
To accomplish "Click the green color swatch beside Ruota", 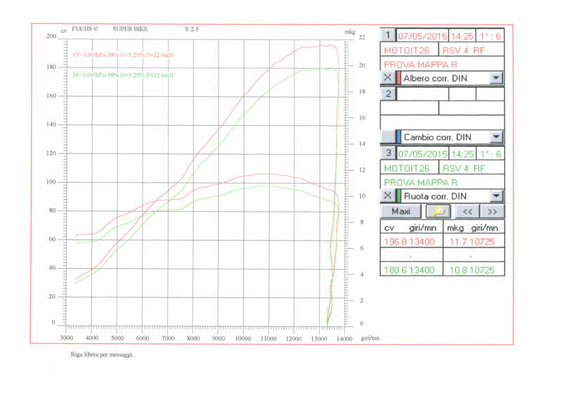I will tap(399, 196).
